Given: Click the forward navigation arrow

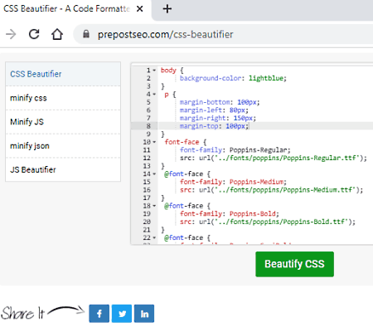Looking at the screenshot, I should pyautogui.click(x=11, y=34).
